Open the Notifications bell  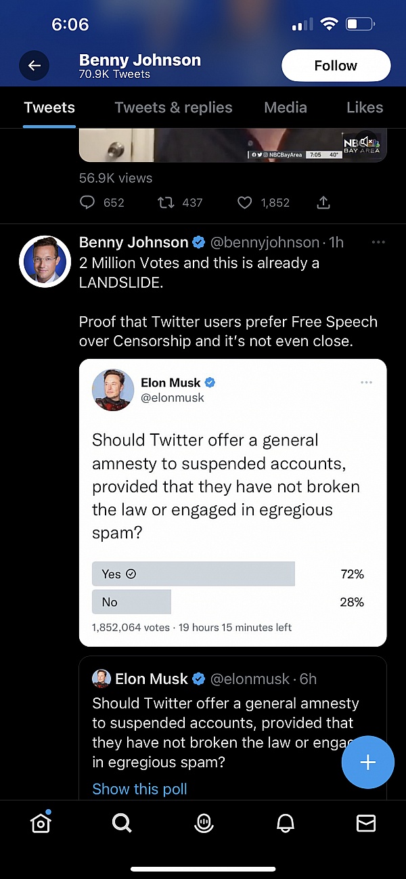click(x=286, y=823)
